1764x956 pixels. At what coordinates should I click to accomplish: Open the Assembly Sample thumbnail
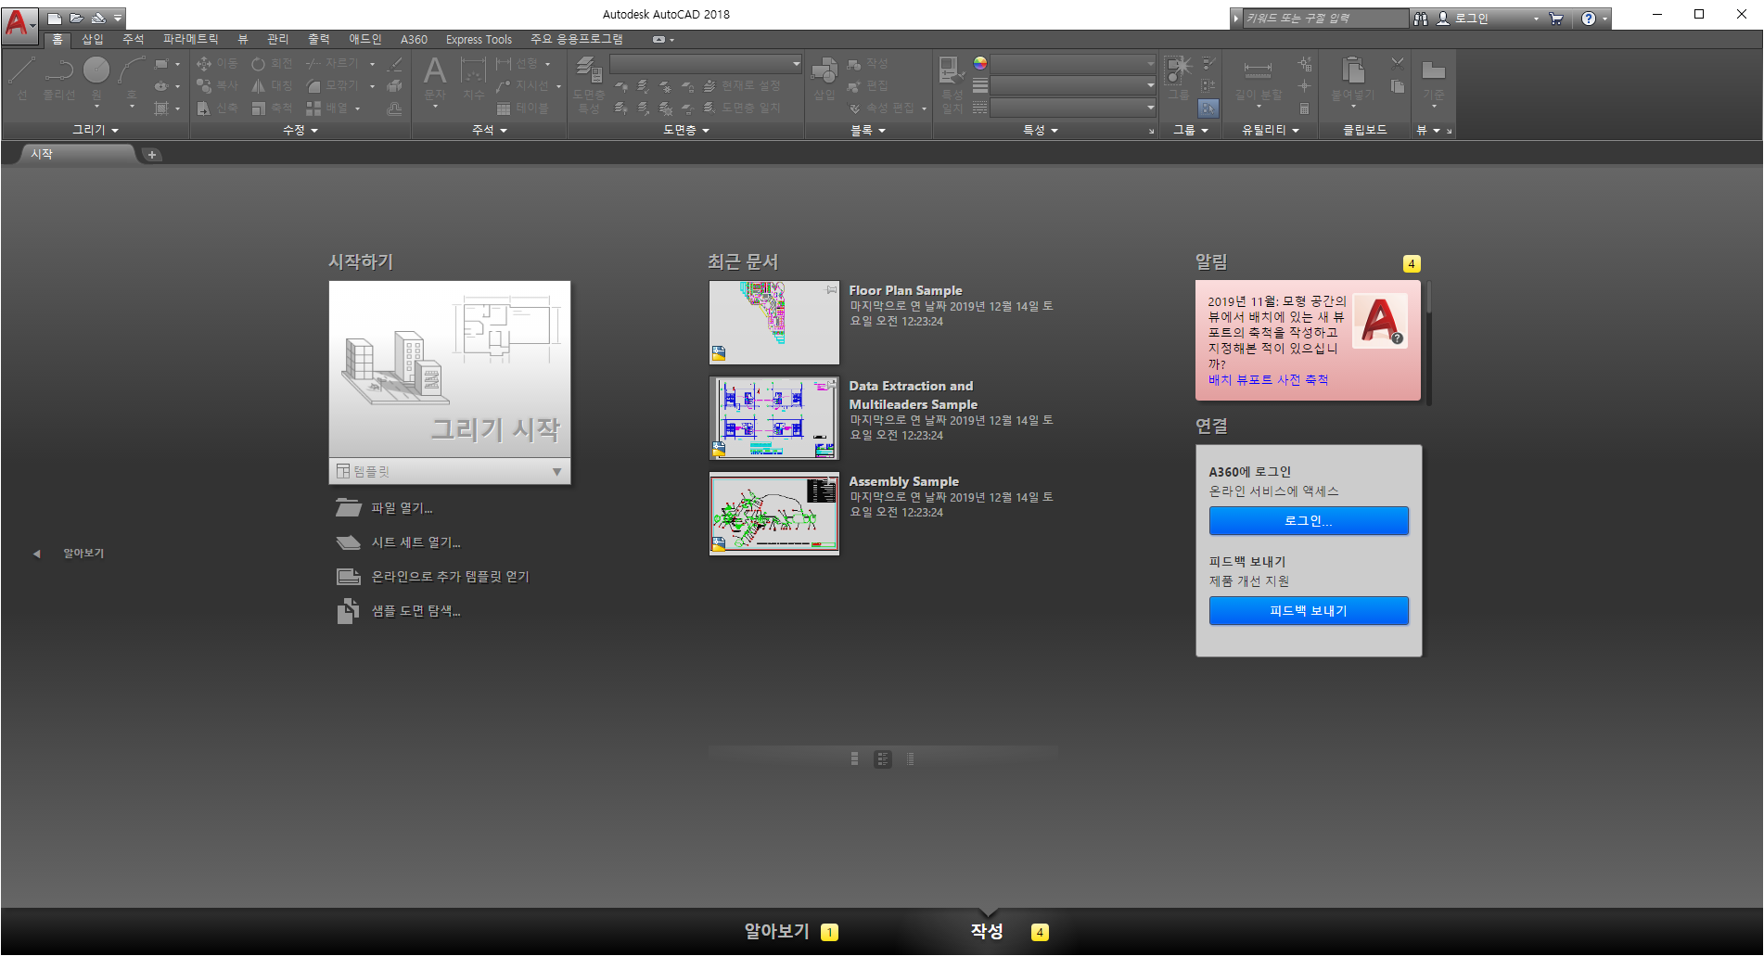774,514
